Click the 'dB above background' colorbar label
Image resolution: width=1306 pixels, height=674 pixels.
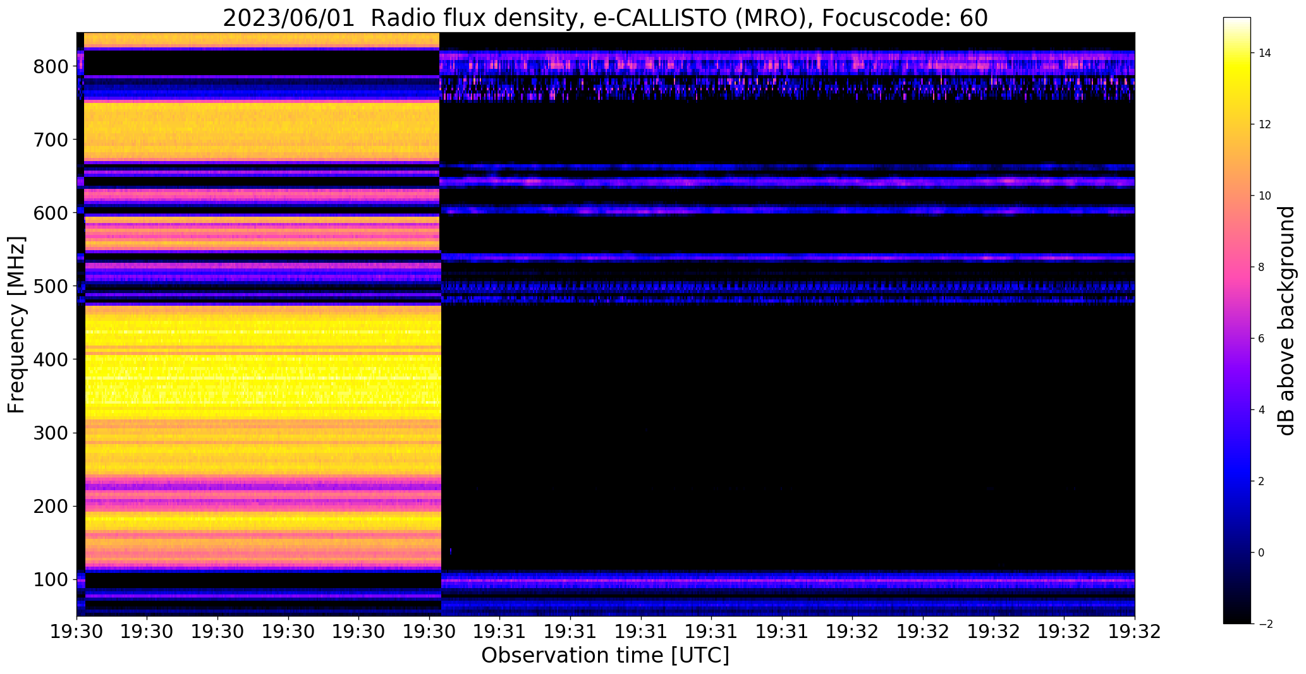point(1286,321)
